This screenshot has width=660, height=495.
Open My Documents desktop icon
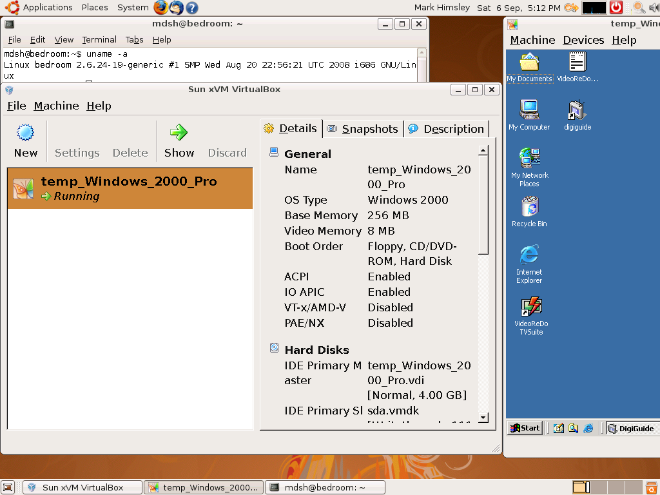(x=529, y=63)
